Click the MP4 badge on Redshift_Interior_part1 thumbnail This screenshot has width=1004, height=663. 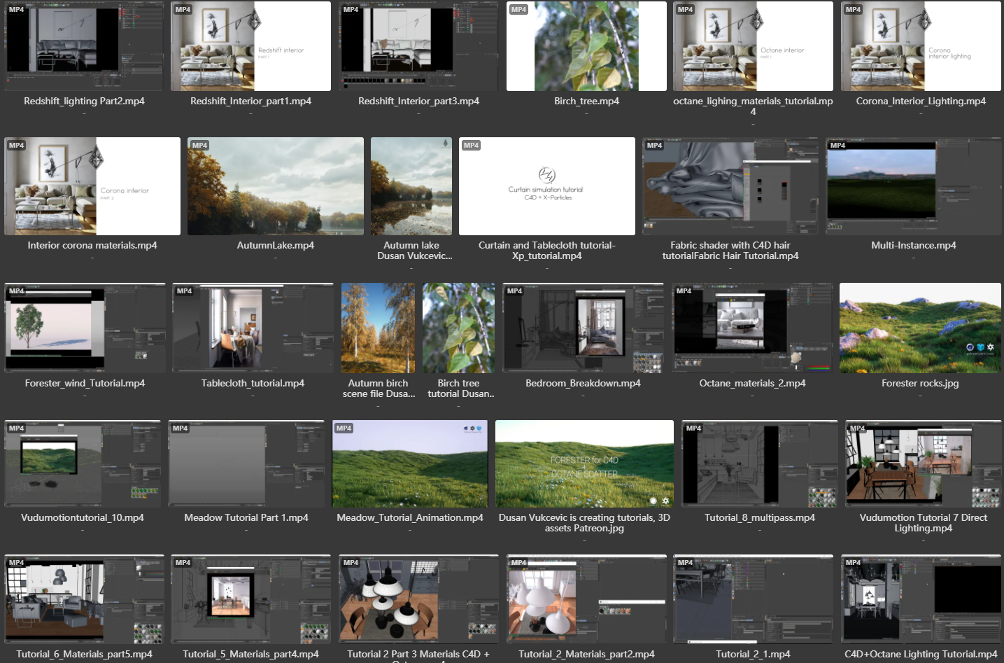[x=183, y=10]
